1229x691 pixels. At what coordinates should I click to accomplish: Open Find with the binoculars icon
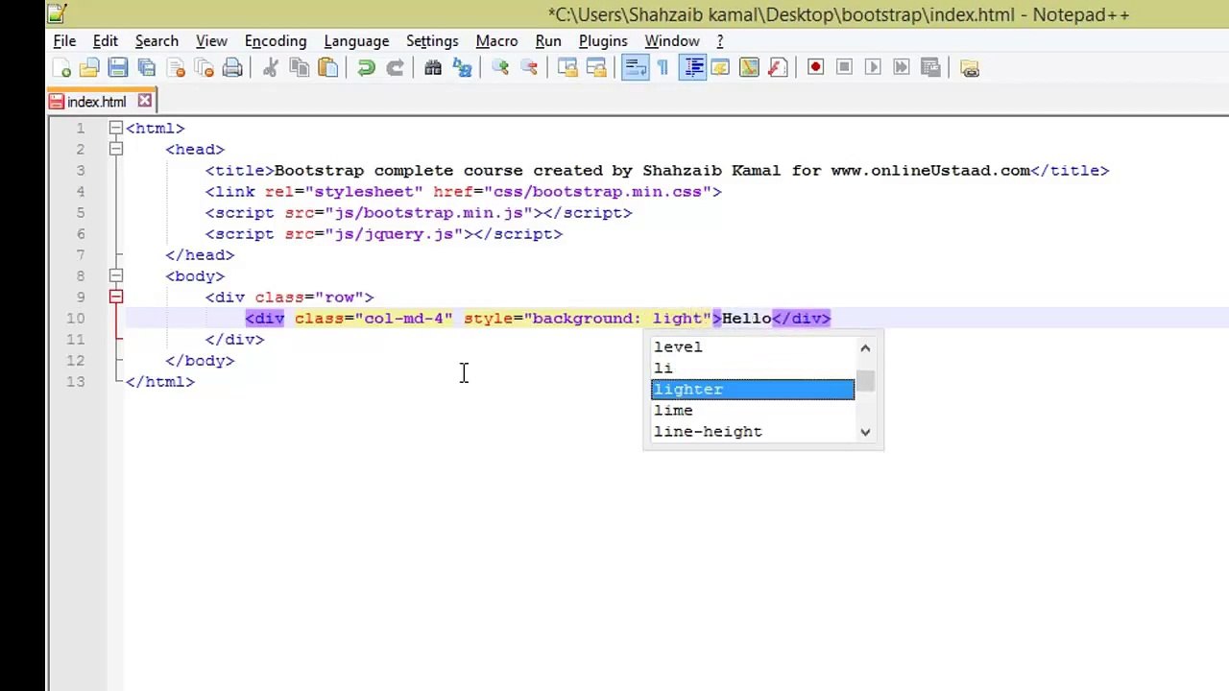pos(433,68)
